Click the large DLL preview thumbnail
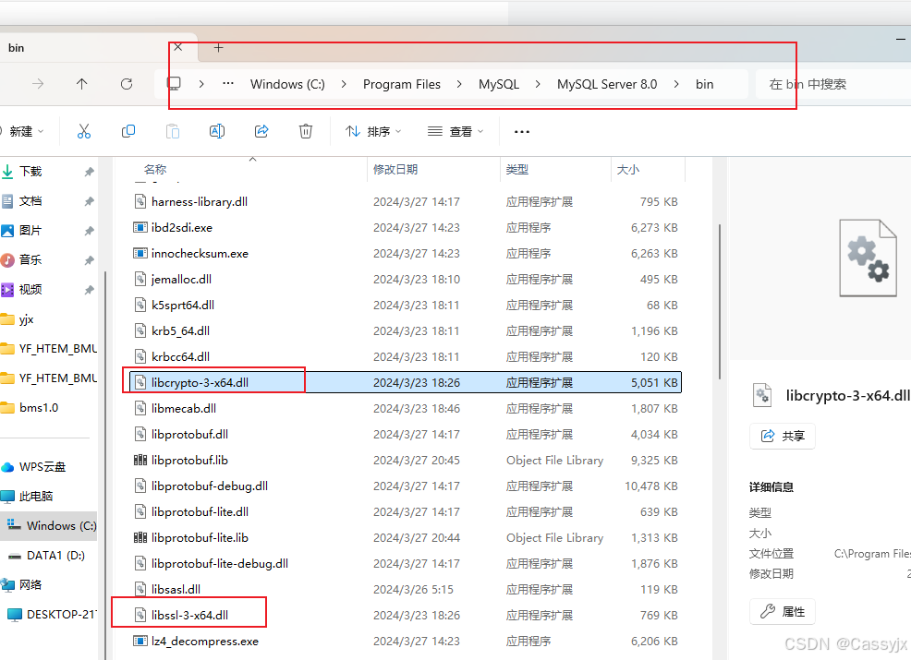911x660 pixels. [x=868, y=258]
